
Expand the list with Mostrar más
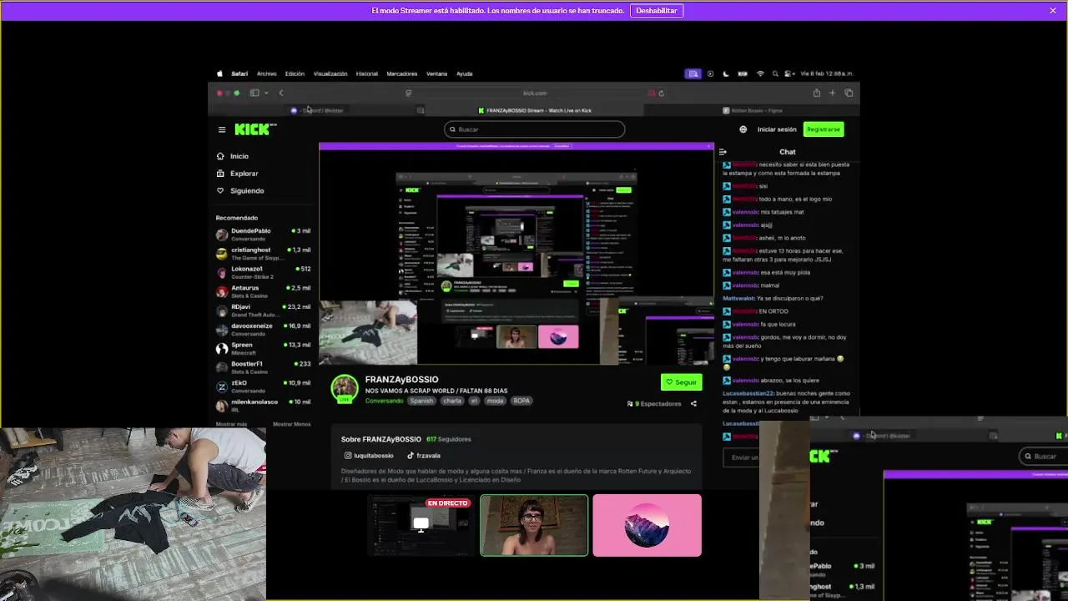[x=231, y=424]
